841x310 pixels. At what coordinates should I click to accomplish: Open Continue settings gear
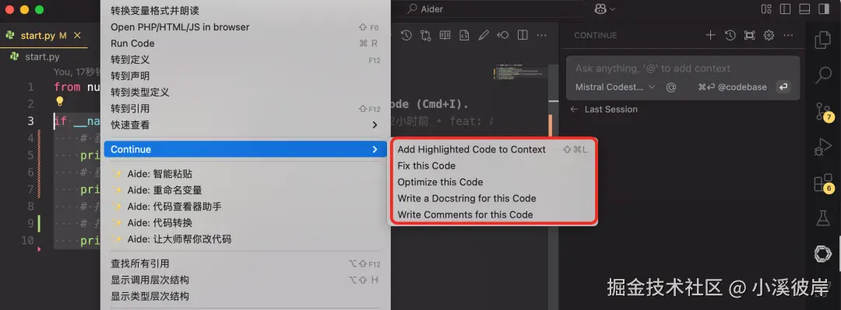[x=769, y=35]
